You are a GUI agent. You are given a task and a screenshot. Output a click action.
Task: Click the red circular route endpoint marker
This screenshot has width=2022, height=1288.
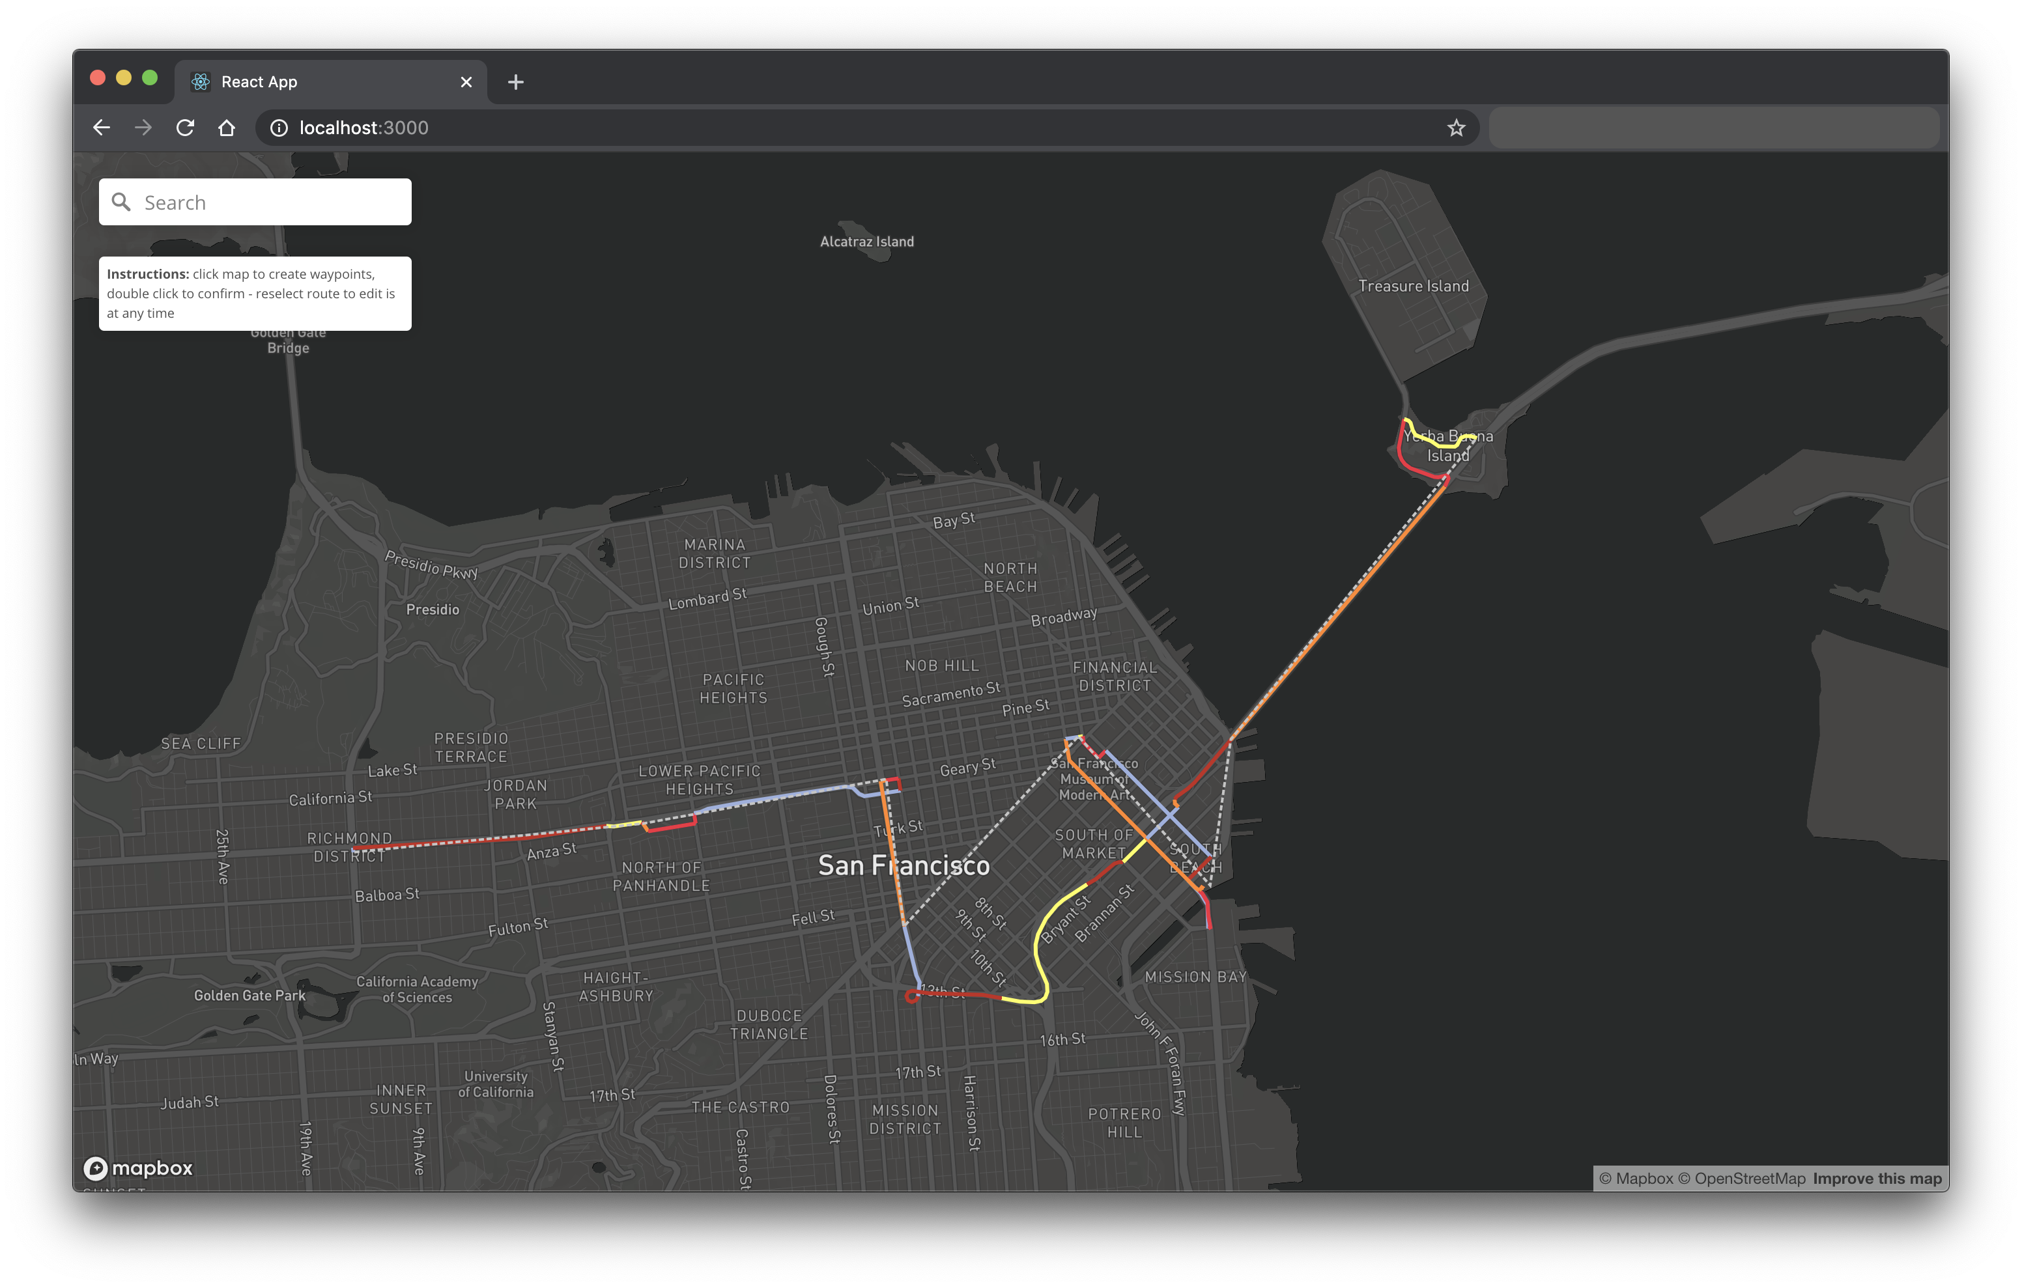coord(911,997)
